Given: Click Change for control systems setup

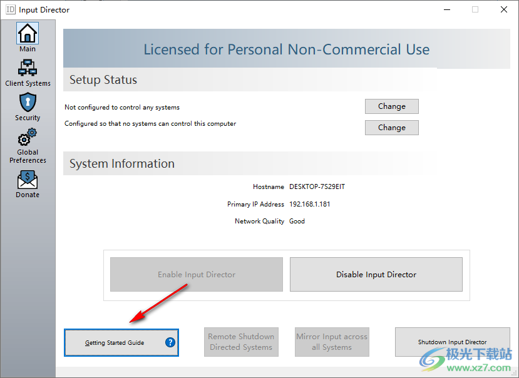Looking at the screenshot, I should [x=391, y=106].
